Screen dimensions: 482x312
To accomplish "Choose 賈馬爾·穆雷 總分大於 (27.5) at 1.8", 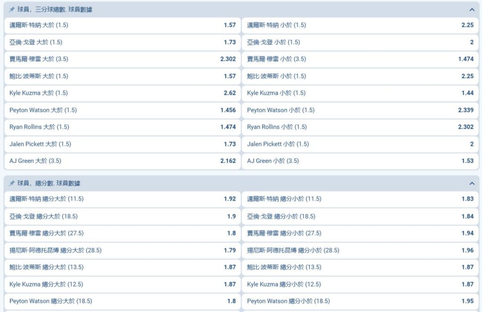I will point(121,233).
